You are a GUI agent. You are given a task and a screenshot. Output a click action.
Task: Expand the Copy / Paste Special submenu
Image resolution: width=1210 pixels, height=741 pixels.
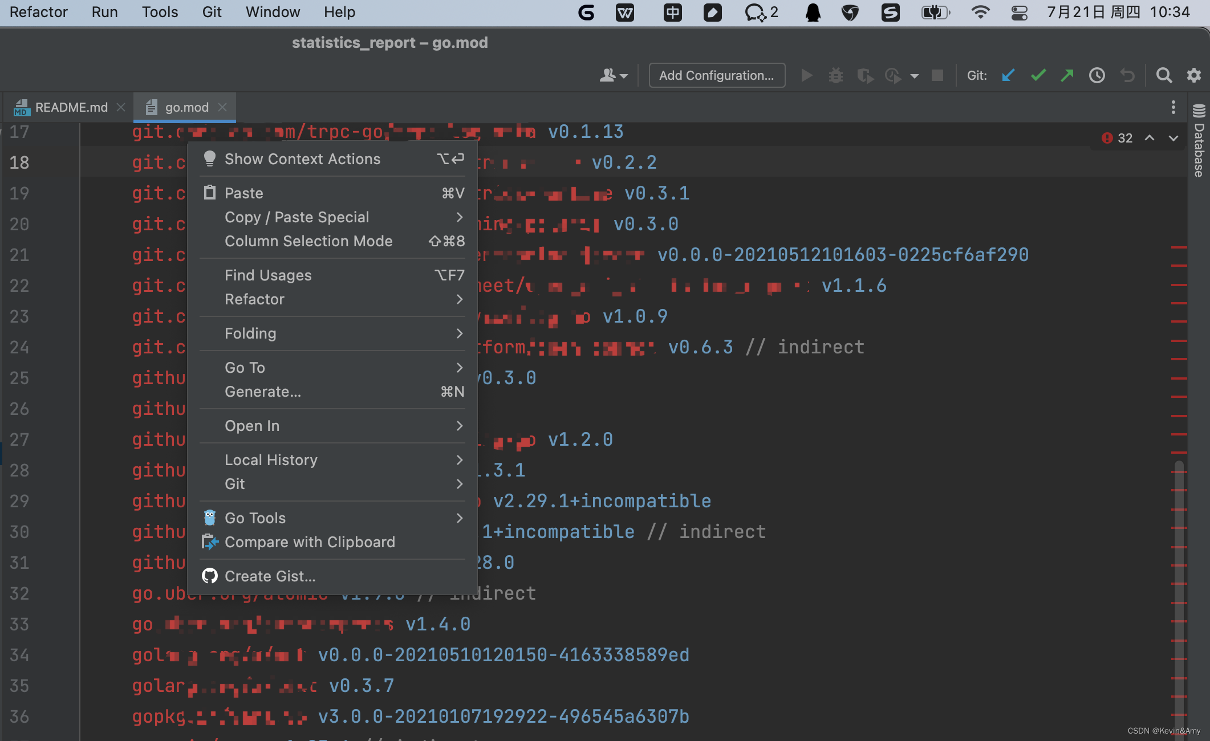[x=297, y=217]
